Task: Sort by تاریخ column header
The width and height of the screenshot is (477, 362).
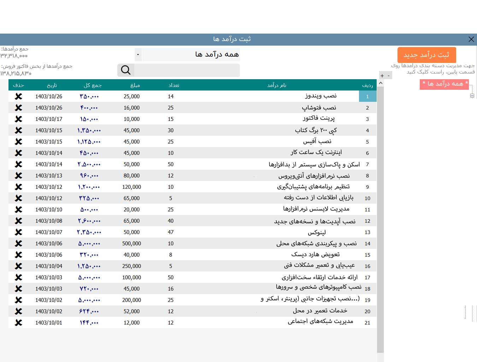Action: coord(52,85)
